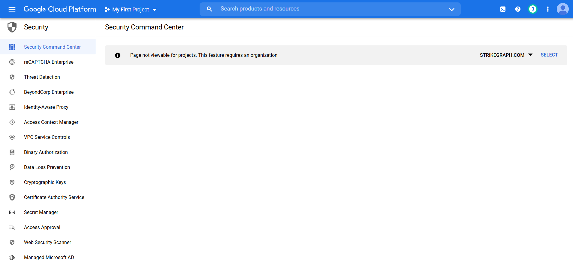Click the Web Security Scanner icon
573x266 pixels.
point(12,242)
